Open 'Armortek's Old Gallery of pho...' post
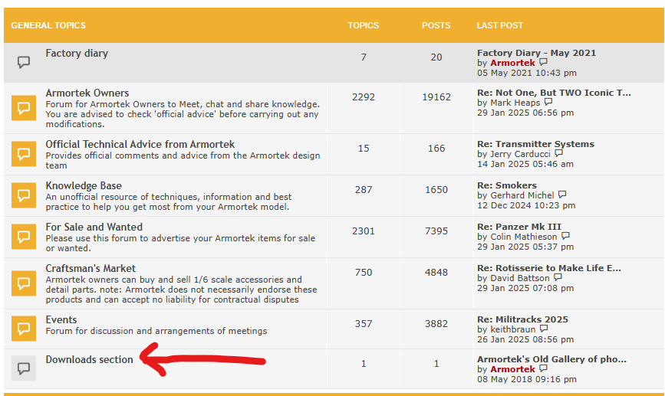The width and height of the screenshot is (665, 396). coord(551,359)
